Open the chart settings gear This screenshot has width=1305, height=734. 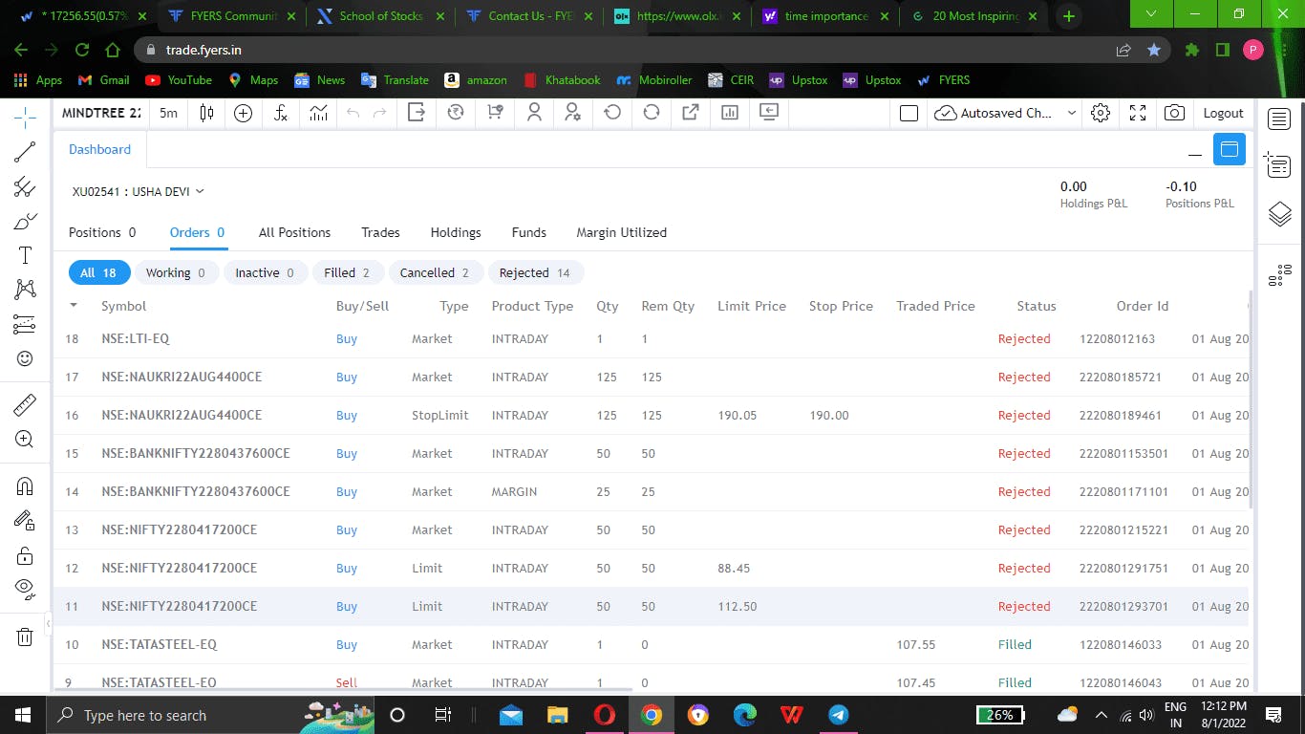coord(1100,113)
